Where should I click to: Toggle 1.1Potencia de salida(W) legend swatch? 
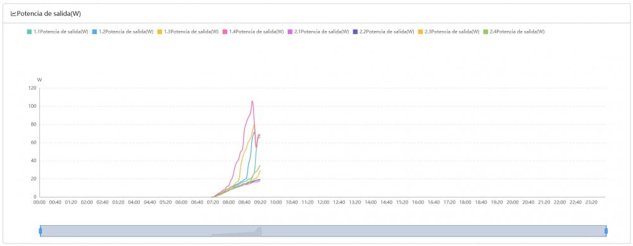click(x=30, y=32)
